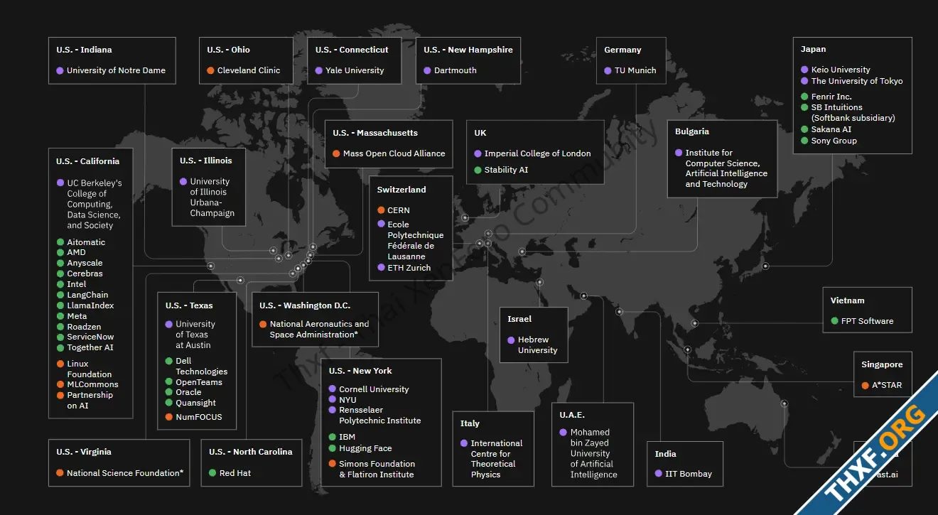Viewport: 938px width, 515px height.
Task: Click the Japan box heading
Action: 813,49
